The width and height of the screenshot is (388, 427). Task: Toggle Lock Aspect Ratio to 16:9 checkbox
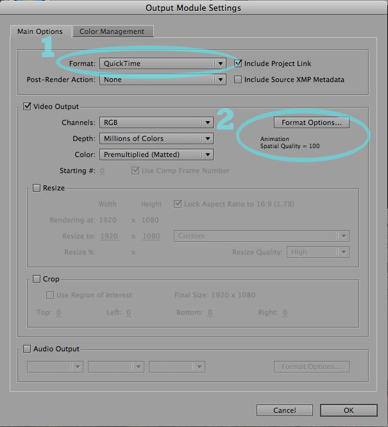[178, 204]
